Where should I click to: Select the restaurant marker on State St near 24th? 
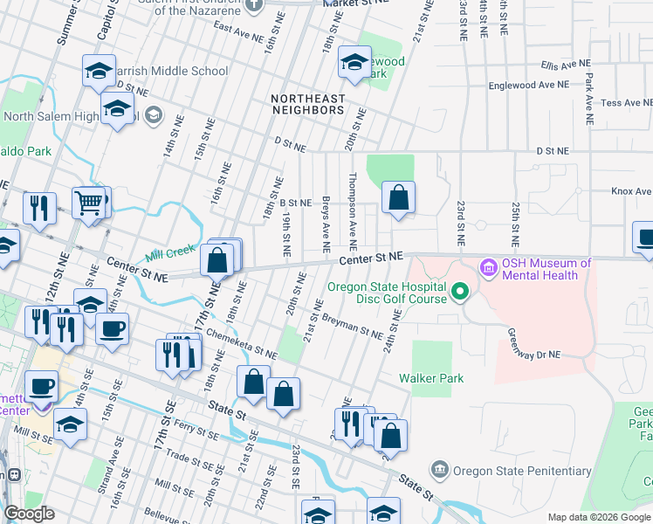coord(351,424)
